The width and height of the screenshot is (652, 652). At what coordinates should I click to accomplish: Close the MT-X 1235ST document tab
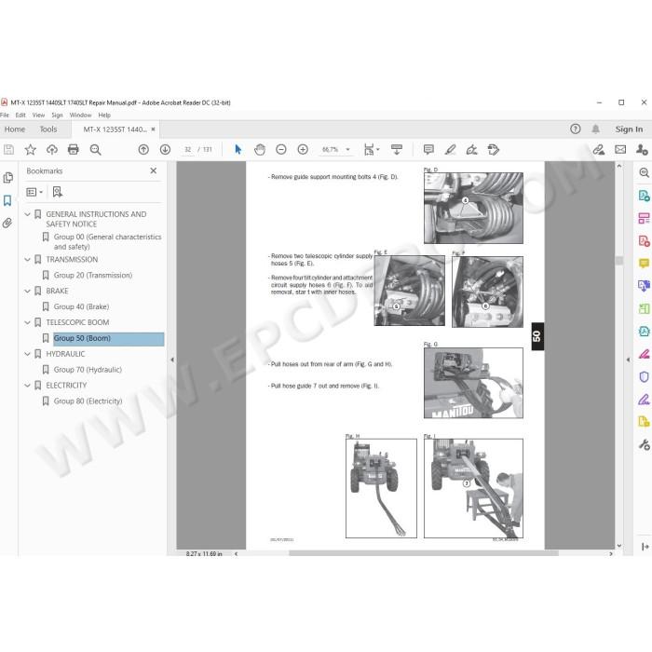pos(153,129)
